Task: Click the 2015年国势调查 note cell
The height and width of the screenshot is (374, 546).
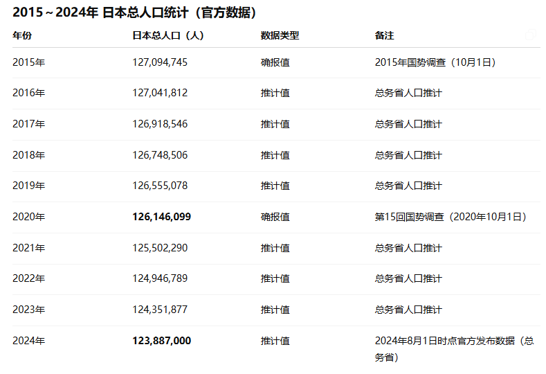Action: [x=435, y=62]
